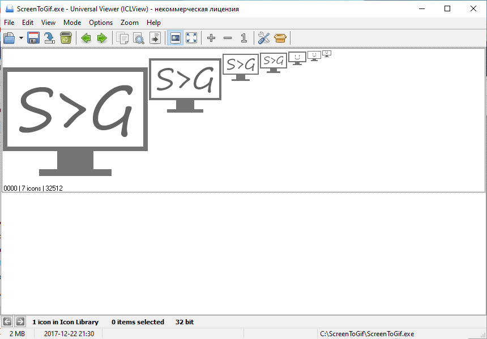Click the '0000 | 7 icons | 32512' label
The image size is (487, 339).
33,188
